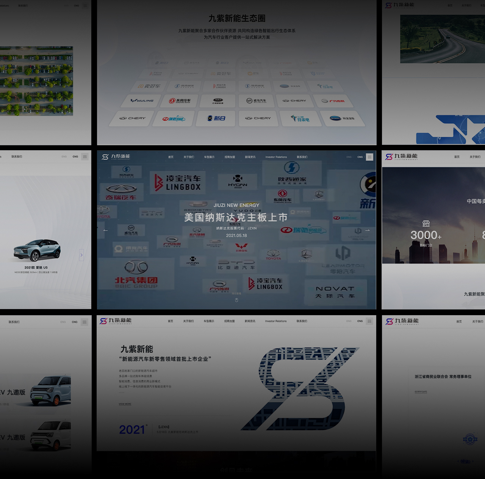Image resolution: width=485 pixels, height=479 pixels.
Task: Open the hamburger menu in the about-company panel
Action: 369,321
